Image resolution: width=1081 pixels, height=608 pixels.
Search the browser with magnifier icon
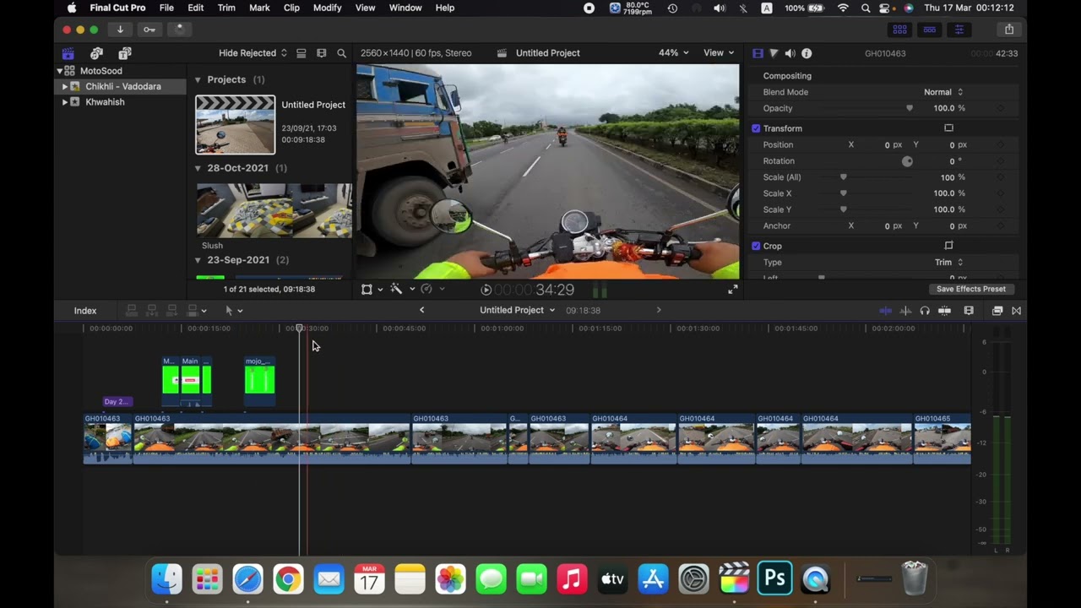[341, 53]
